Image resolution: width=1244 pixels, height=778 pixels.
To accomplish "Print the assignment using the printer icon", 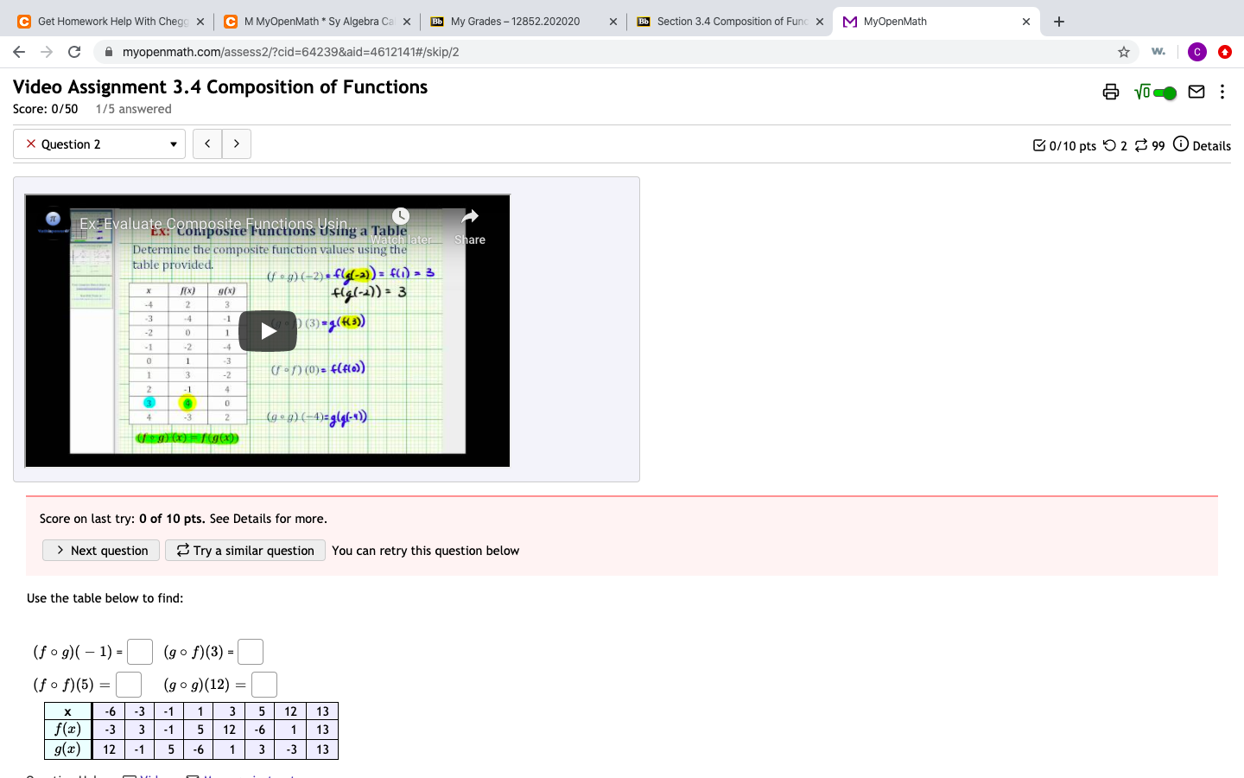I will coord(1111,92).
